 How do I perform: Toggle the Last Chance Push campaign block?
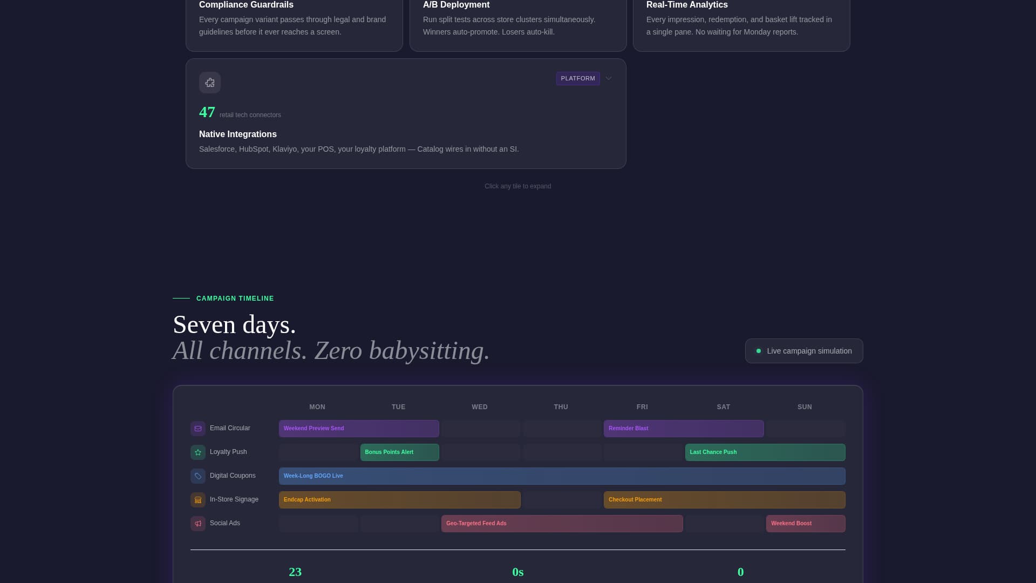[x=765, y=452]
